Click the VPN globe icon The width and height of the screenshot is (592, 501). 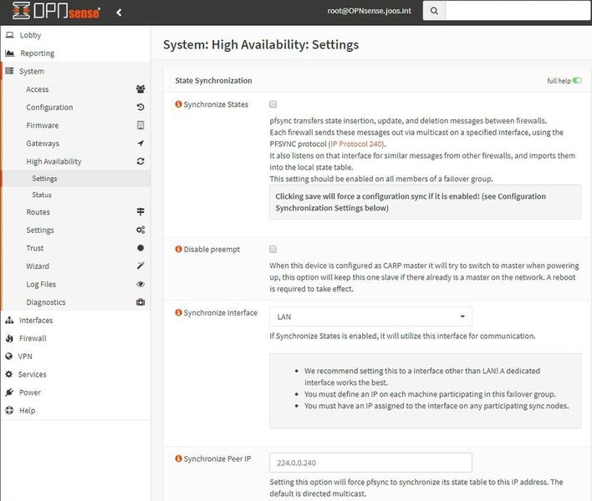(x=9, y=357)
